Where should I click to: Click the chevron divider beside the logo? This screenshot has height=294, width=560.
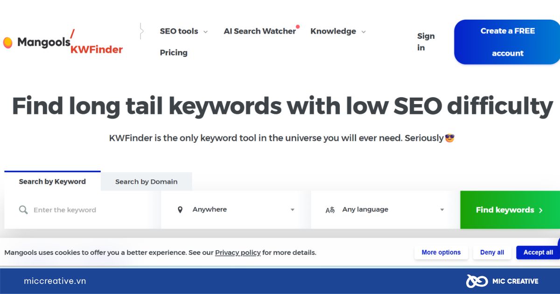pyautogui.click(x=141, y=31)
